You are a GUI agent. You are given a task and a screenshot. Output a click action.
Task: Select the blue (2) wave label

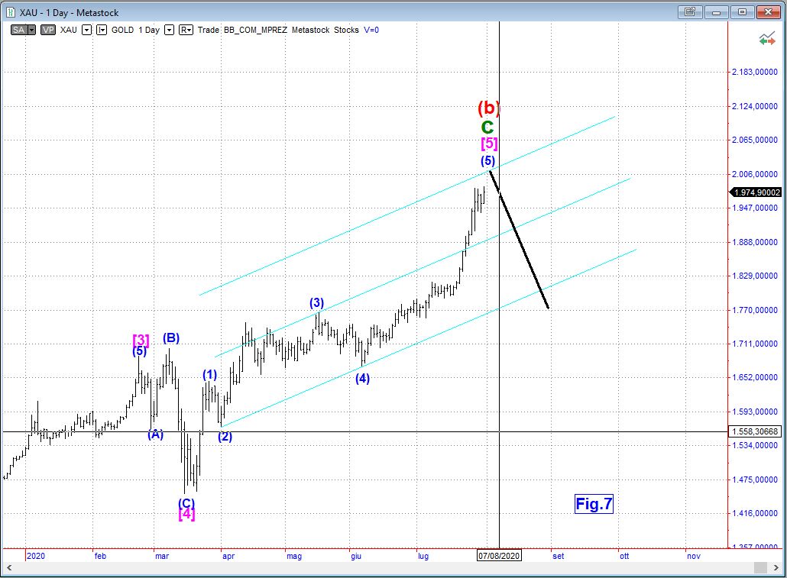[x=225, y=437]
